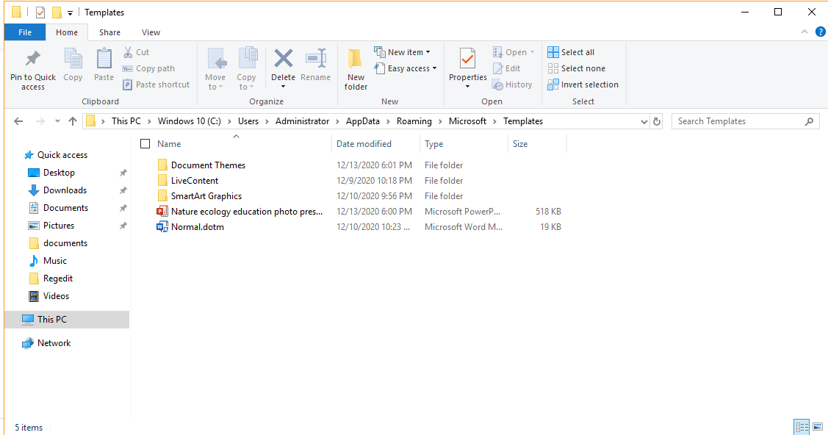Image resolution: width=828 pixels, height=435 pixels.
Task: Open Customize Quick Access Toolbar dropdown
Action: (x=70, y=12)
